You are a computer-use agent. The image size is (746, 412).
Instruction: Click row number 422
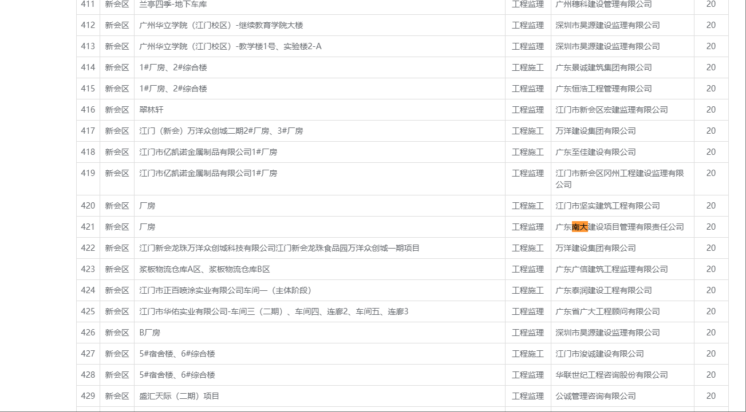tap(88, 248)
